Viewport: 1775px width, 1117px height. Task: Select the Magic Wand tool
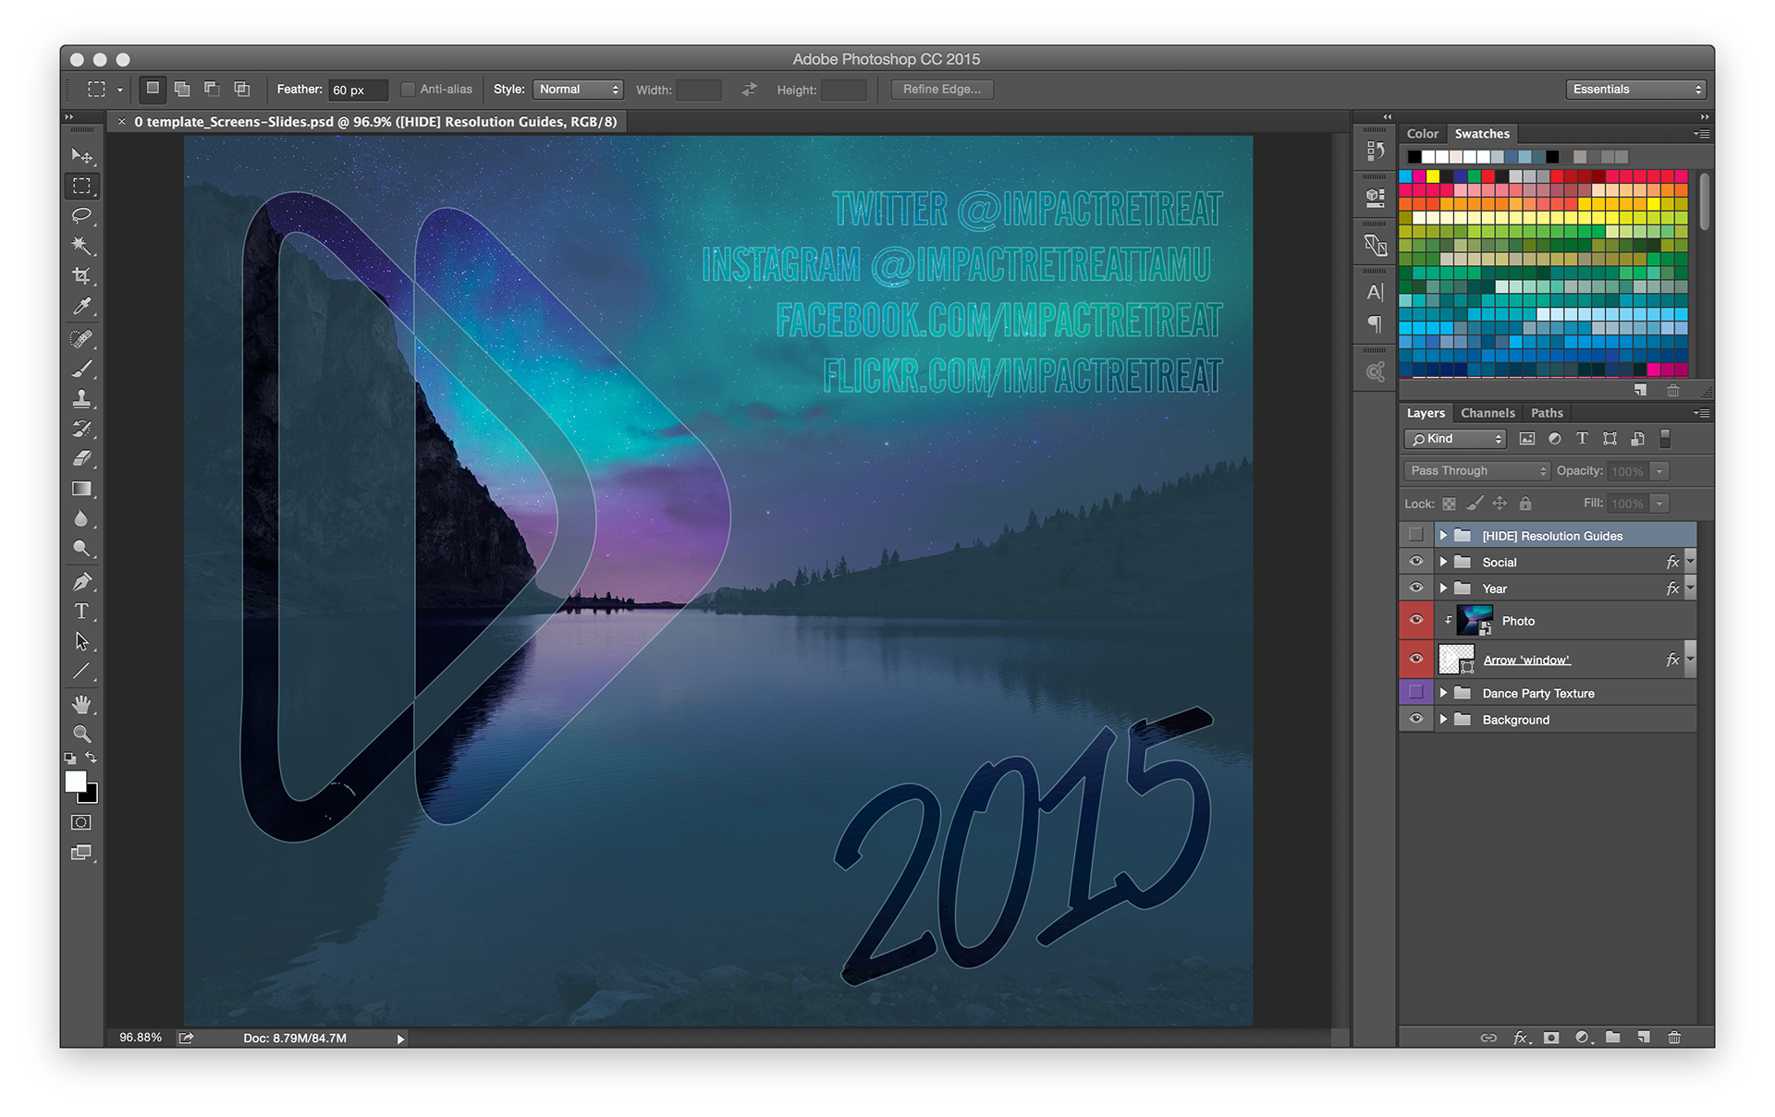(x=82, y=246)
